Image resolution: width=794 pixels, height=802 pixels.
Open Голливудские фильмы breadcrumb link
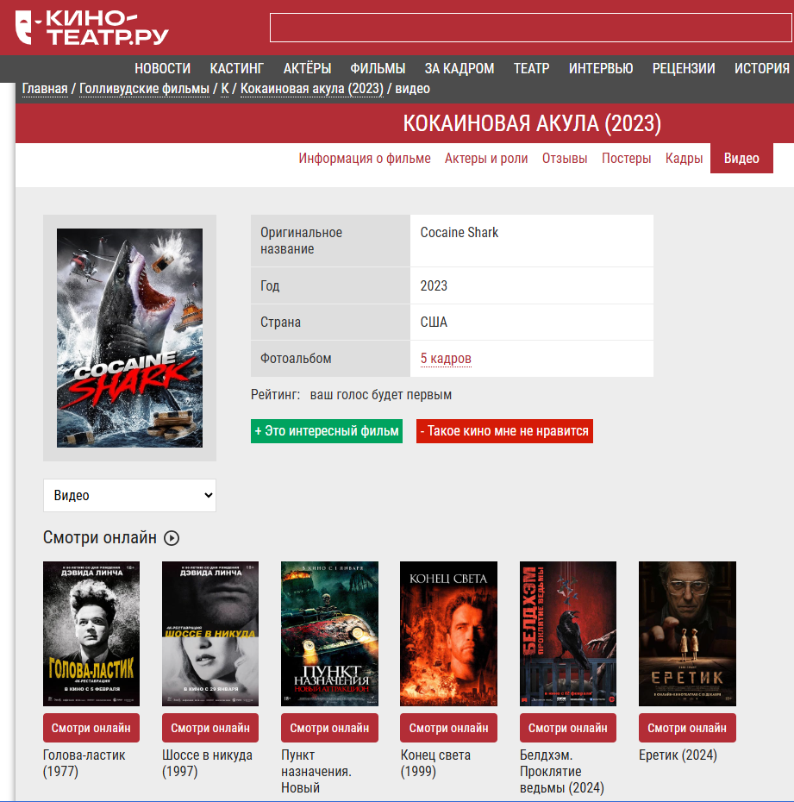(144, 89)
